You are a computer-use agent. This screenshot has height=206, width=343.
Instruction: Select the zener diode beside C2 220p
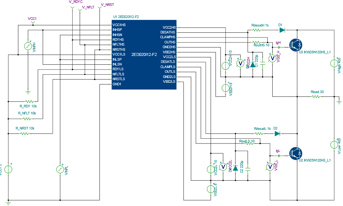235,168
